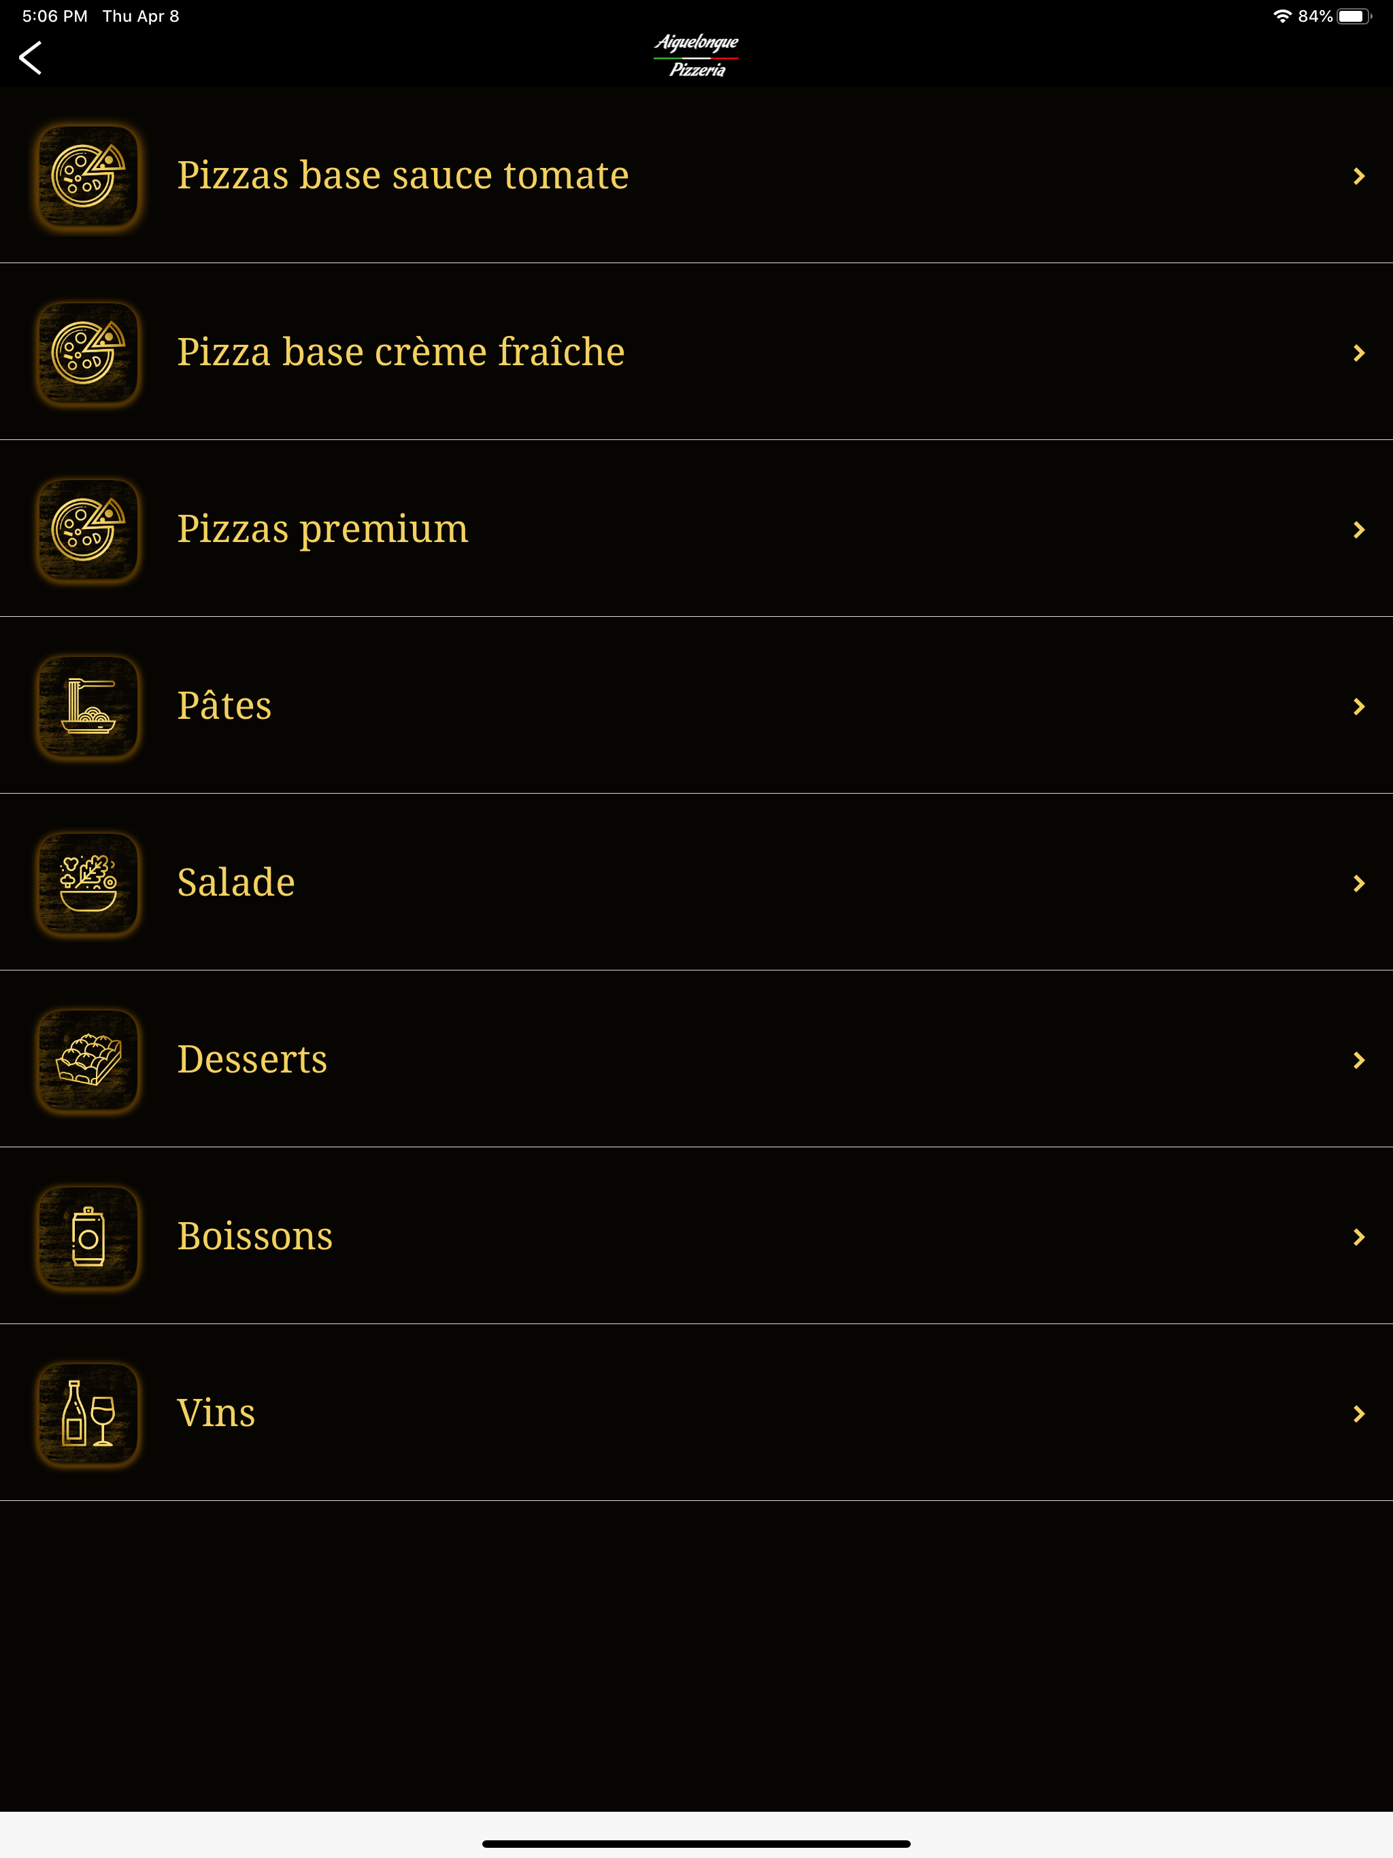Tap the Pizzas premium pizza icon
Viewport: 1393px width, 1858px height.
click(88, 530)
